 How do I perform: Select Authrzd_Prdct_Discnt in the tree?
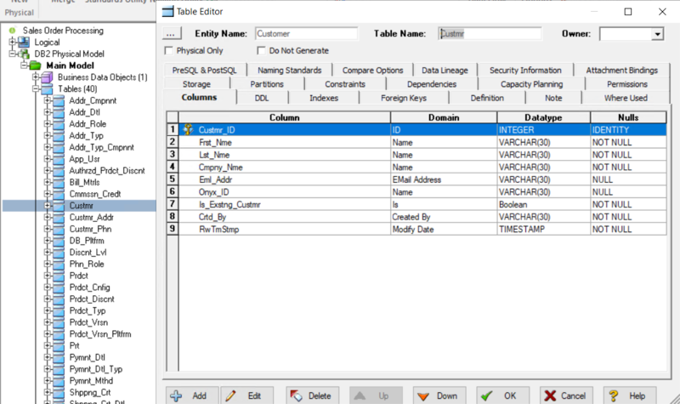(x=107, y=171)
